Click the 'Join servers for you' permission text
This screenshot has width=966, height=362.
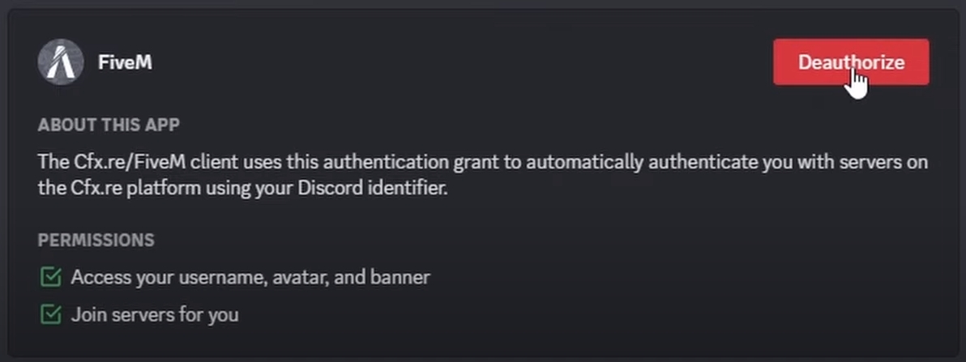[x=155, y=314]
